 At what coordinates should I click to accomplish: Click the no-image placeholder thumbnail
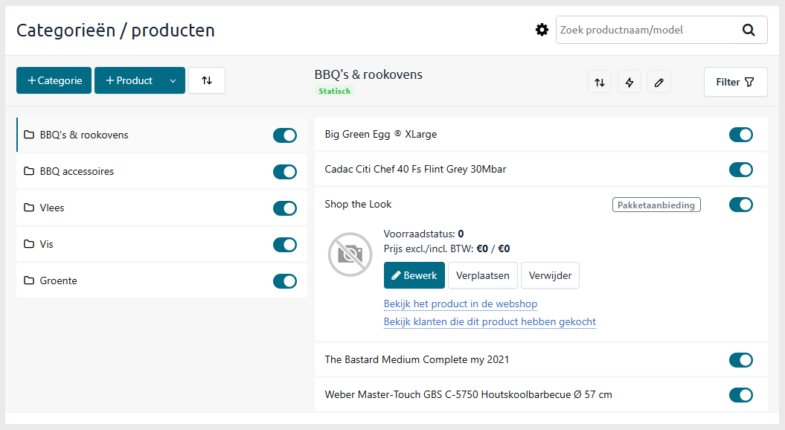(350, 254)
